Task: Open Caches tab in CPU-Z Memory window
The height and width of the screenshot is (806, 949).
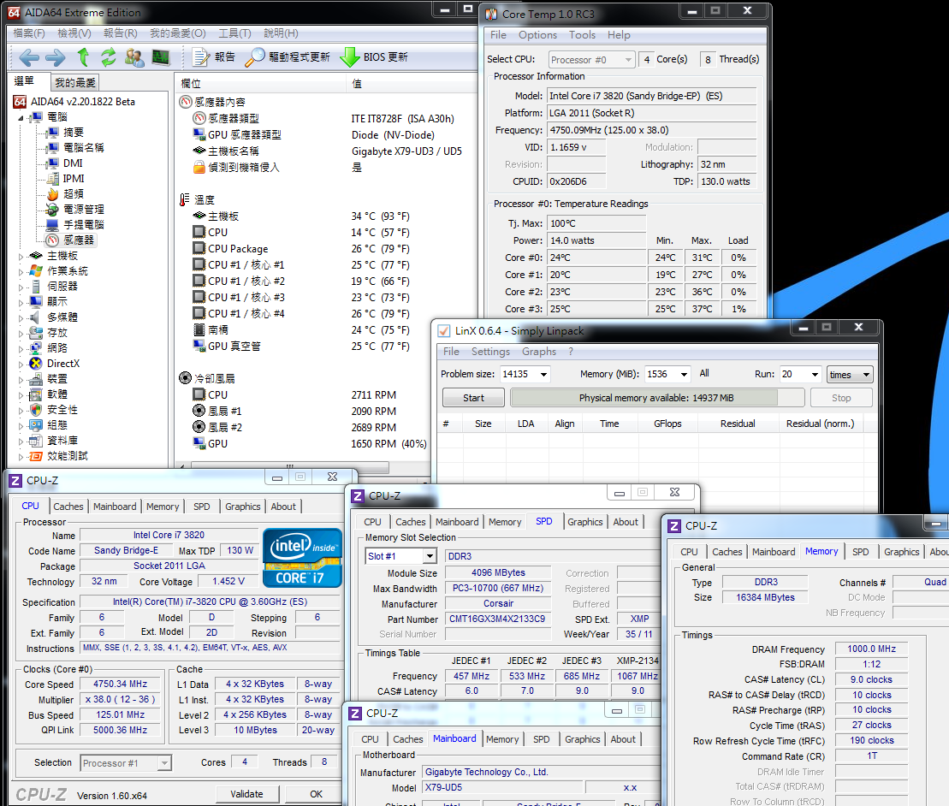Action: coord(727,552)
